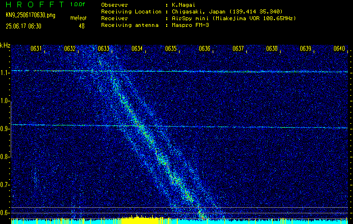Click the meteor counter label
This screenshot has height=224, width=353.
pyautogui.click(x=79, y=18)
